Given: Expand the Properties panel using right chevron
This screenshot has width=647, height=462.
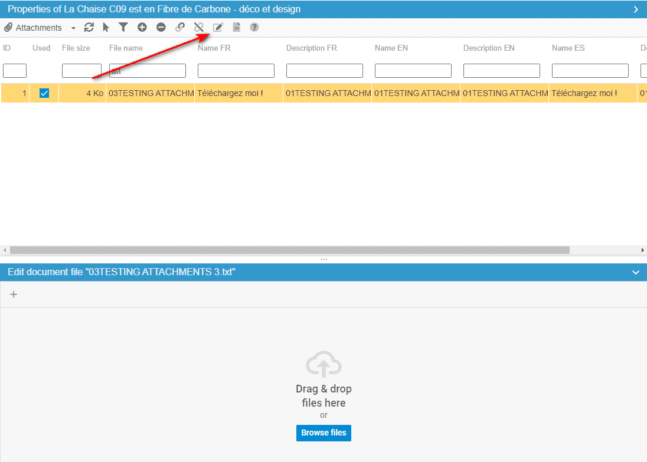Looking at the screenshot, I should (636, 9).
